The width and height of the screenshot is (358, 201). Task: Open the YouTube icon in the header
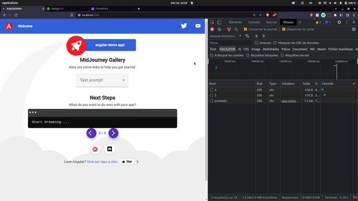(198, 26)
